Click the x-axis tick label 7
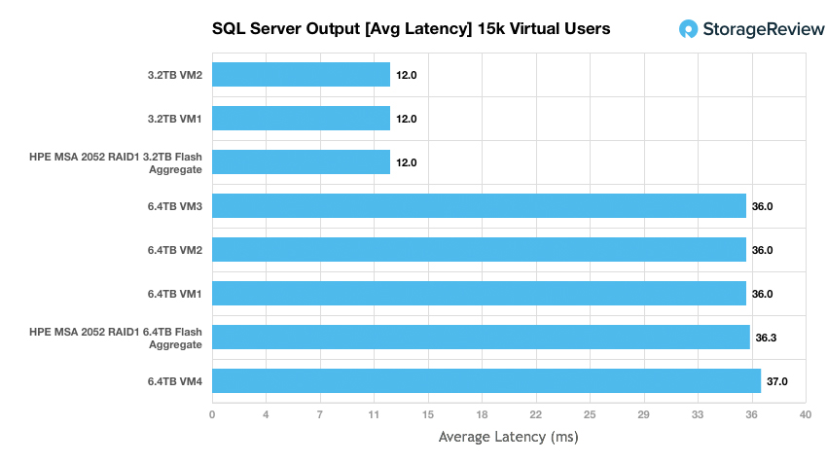827x464 pixels. point(320,414)
